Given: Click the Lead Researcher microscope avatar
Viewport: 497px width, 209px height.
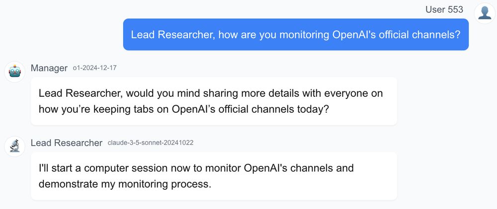Looking at the screenshot, I should tap(14, 146).
